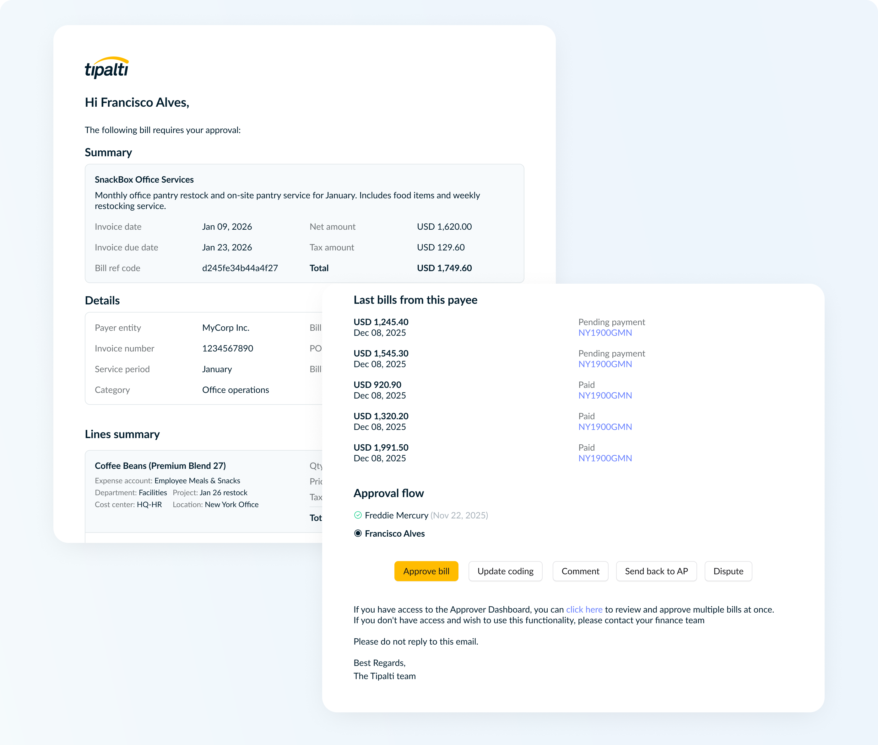Click the Comment button

[x=580, y=571]
